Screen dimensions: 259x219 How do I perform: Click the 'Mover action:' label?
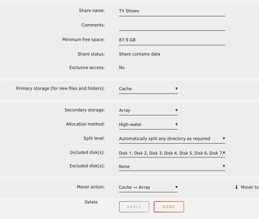(91, 187)
